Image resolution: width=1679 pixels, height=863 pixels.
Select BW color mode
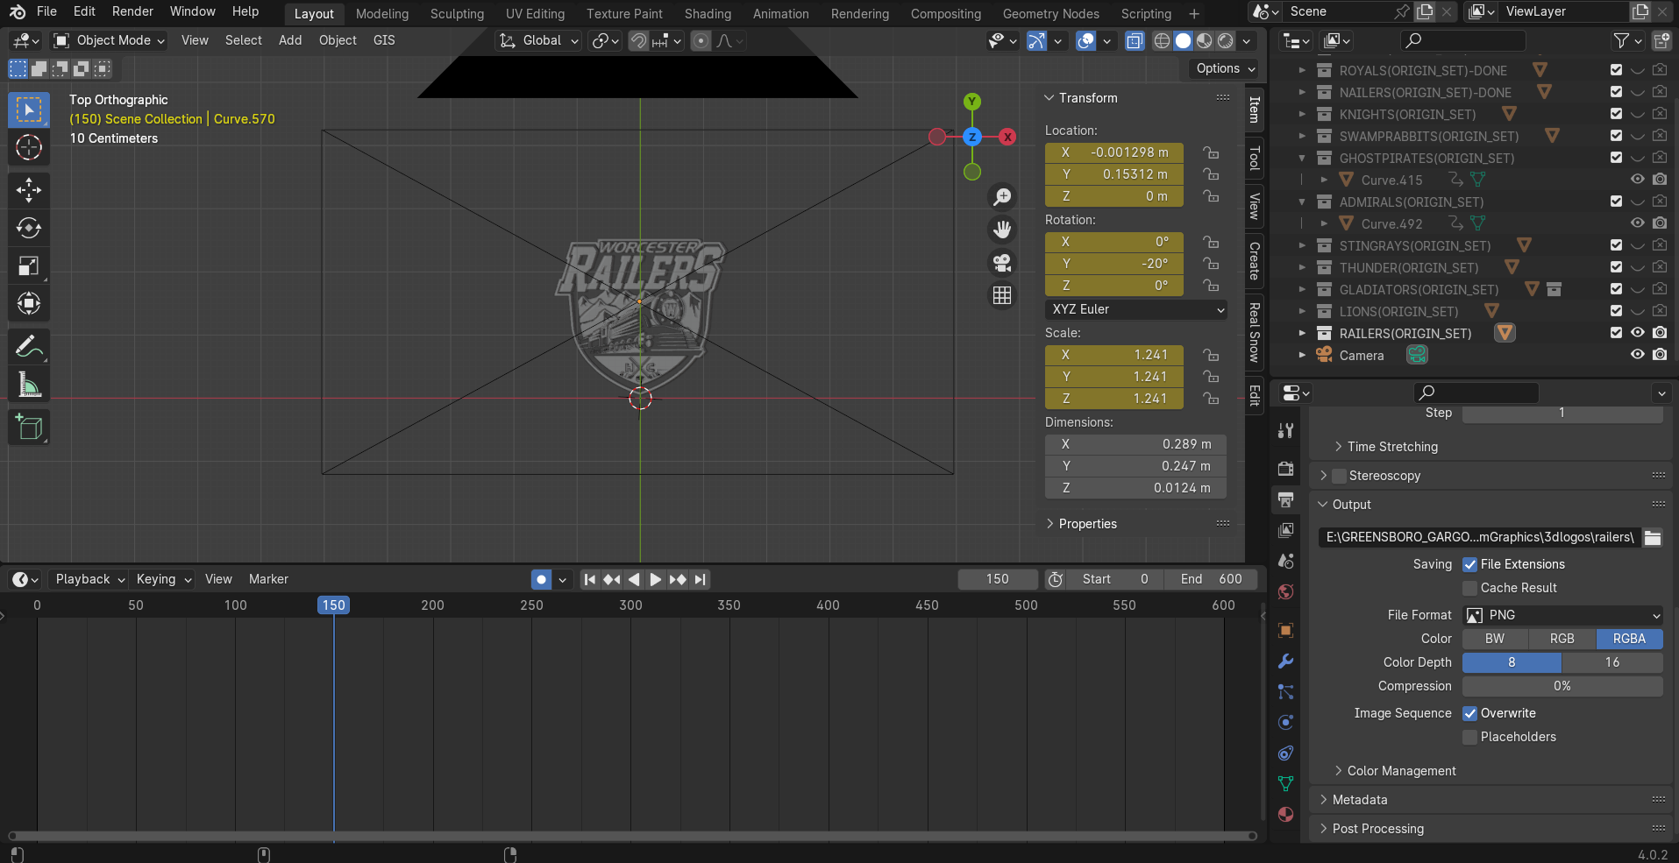[x=1495, y=639]
